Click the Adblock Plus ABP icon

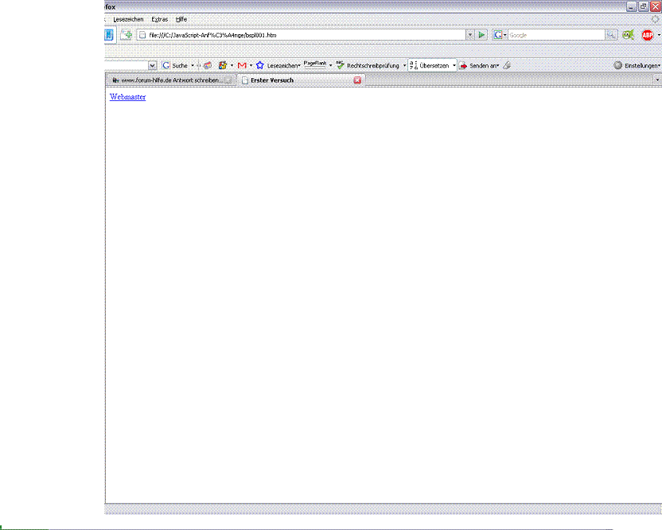click(647, 35)
